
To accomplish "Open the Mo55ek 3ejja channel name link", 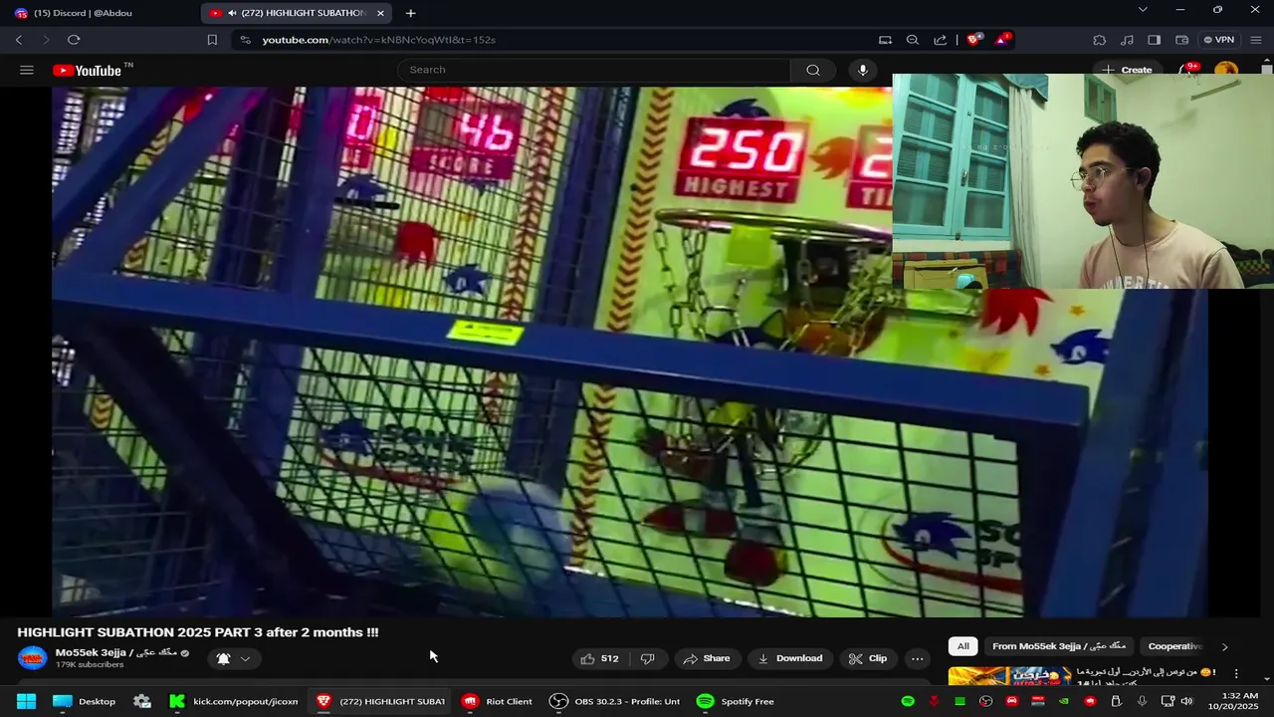I will pos(115,652).
